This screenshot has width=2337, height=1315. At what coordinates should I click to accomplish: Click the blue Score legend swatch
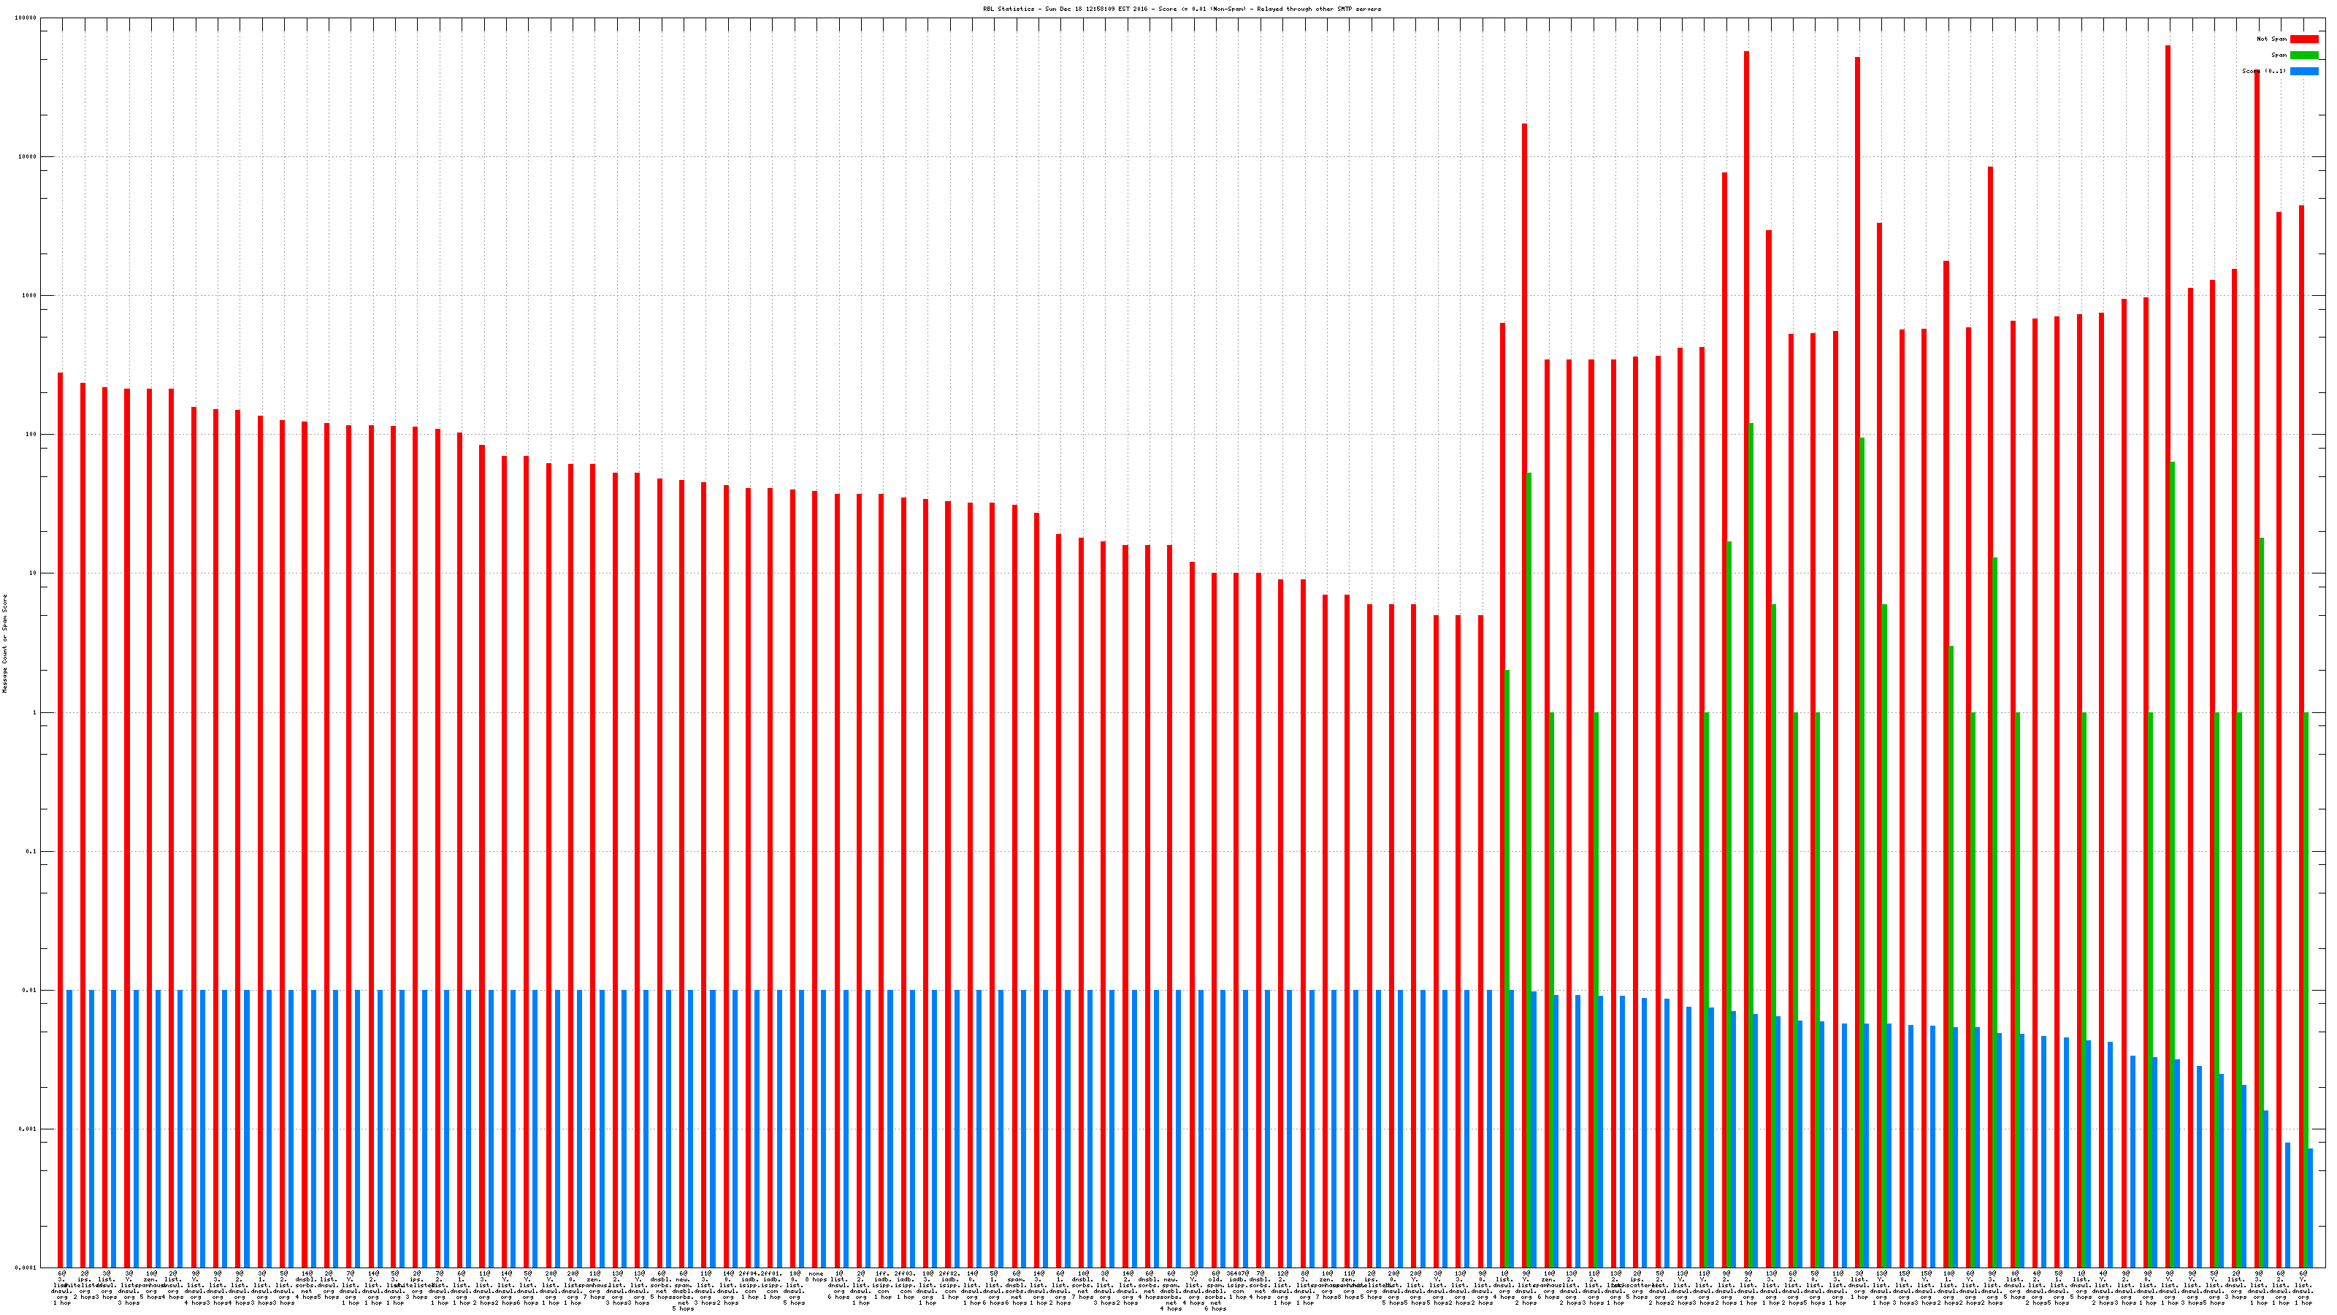point(2303,71)
